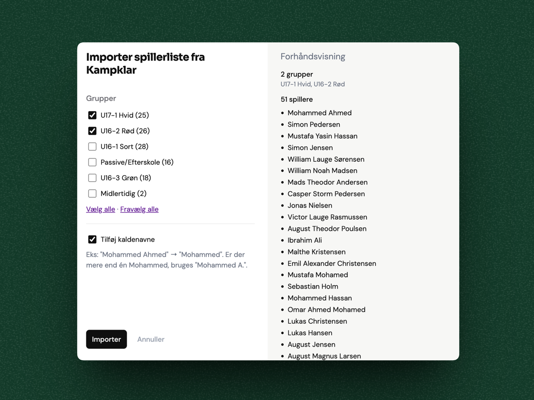Image resolution: width=534 pixels, height=400 pixels.
Task: Disable the Tilføj kaldenavne option
Action: (x=92, y=239)
